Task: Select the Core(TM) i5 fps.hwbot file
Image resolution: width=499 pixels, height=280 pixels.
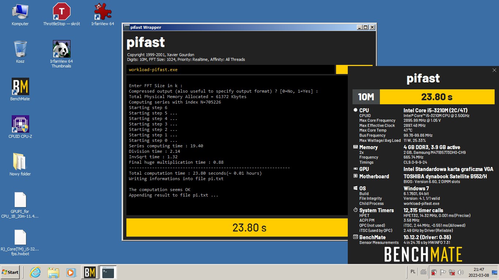Action: 20,243
